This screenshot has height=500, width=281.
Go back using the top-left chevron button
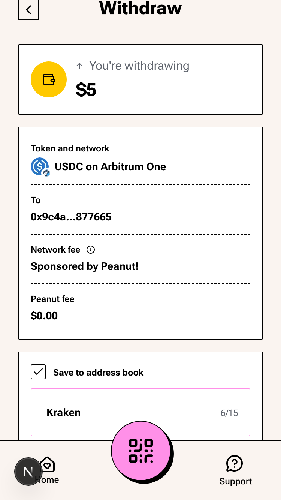click(28, 9)
